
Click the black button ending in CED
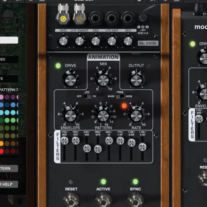click(9, 59)
